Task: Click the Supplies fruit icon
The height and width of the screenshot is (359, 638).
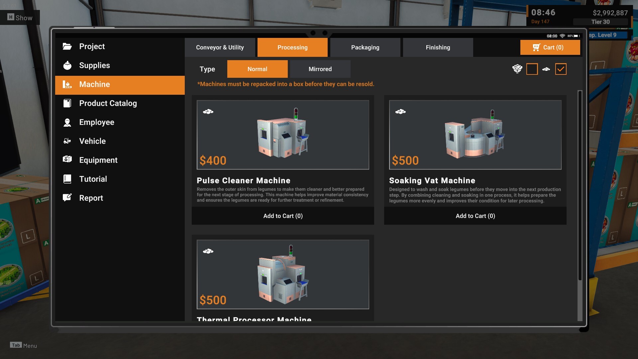Action: click(x=67, y=65)
